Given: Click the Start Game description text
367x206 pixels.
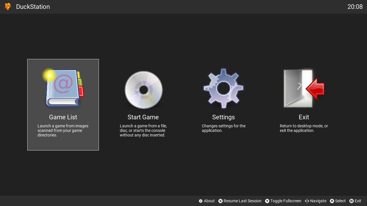Looking at the screenshot, I should [x=143, y=130].
